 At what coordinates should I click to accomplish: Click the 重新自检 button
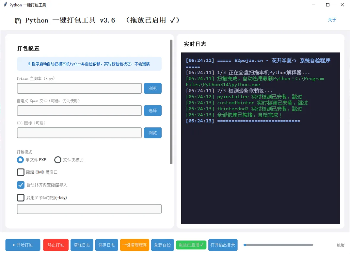pos(162,245)
